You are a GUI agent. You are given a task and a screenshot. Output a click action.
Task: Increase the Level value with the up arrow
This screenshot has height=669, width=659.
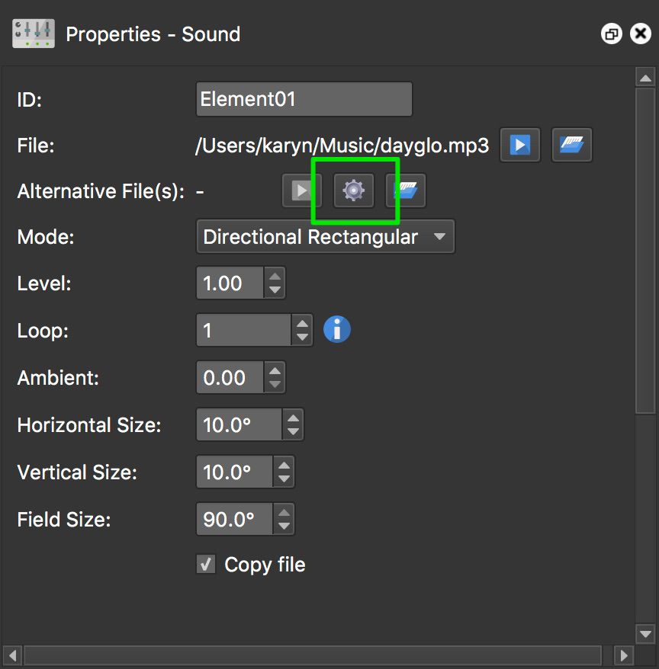click(x=275, y=277)
